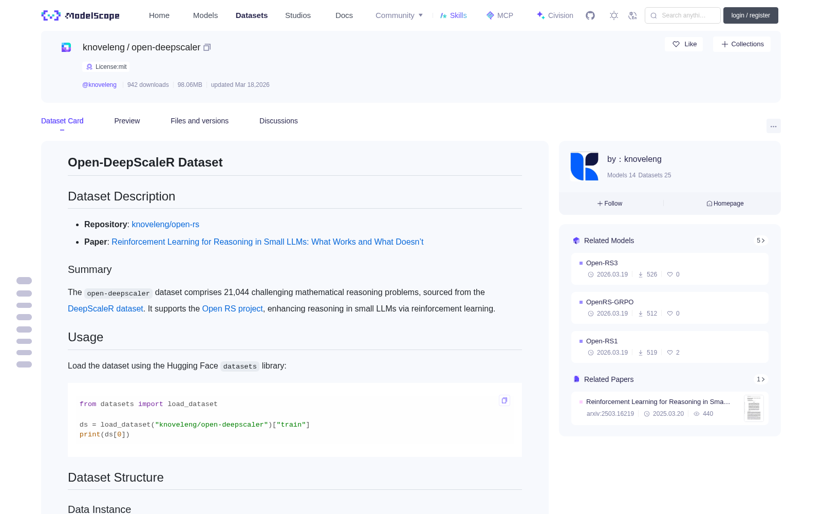
Task: Open the ModelScope logo homepage
Action: (80, 15)
